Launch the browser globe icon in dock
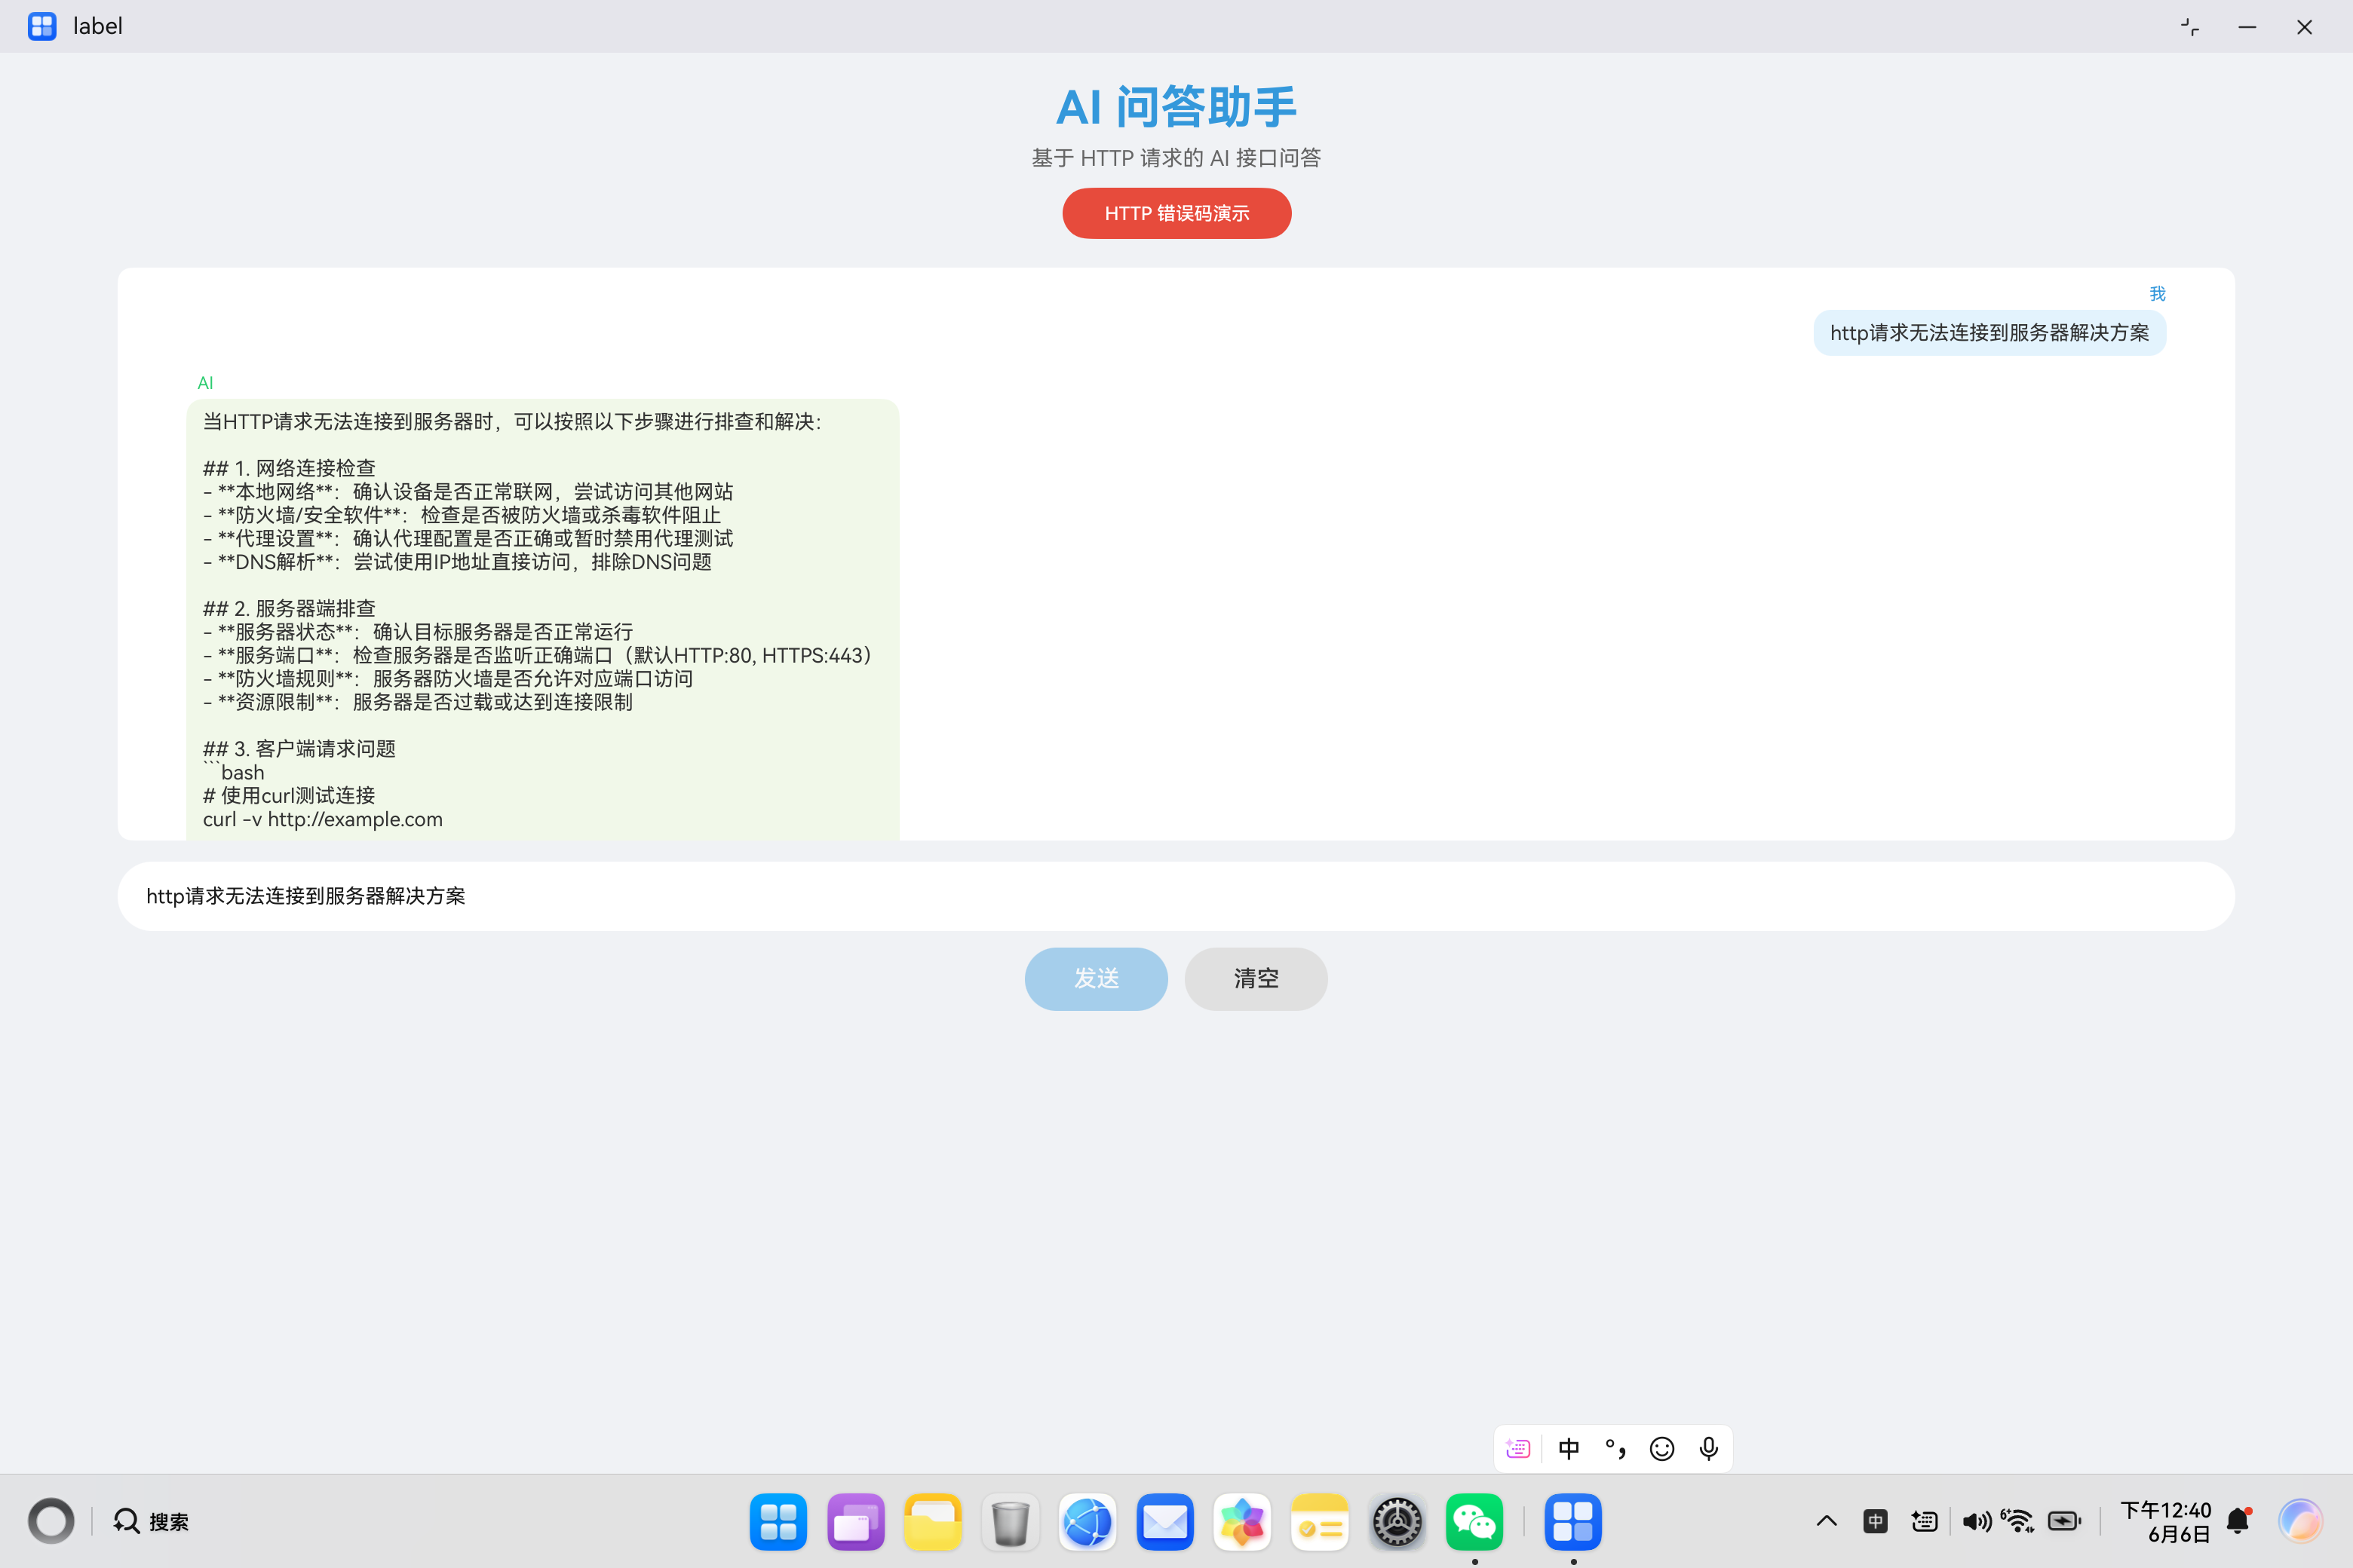This screenshot has width=2353, height=1568. pos(1088,1521)
